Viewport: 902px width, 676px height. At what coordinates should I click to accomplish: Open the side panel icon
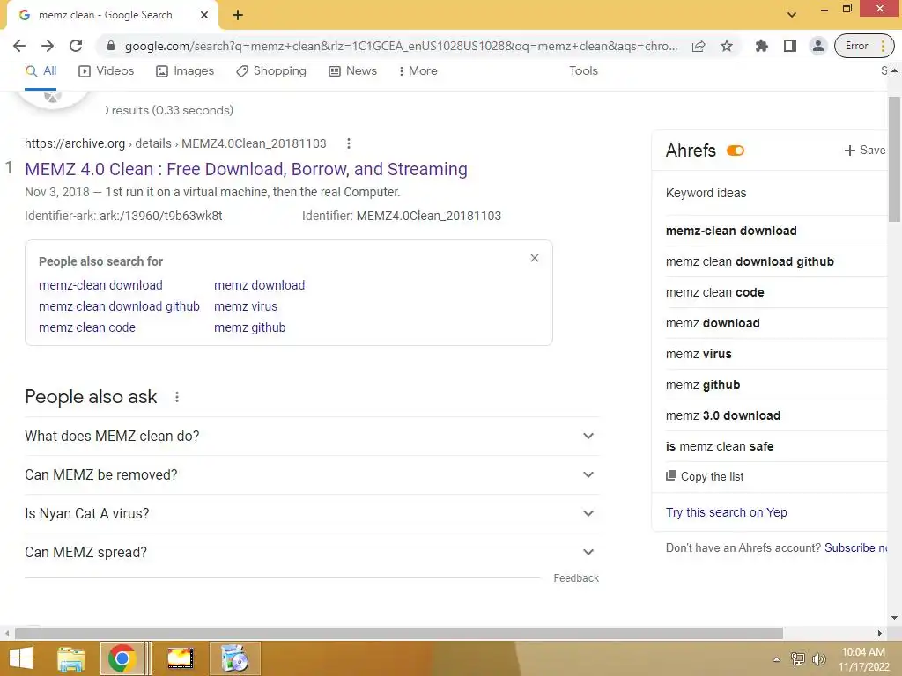tap(790, 46)
